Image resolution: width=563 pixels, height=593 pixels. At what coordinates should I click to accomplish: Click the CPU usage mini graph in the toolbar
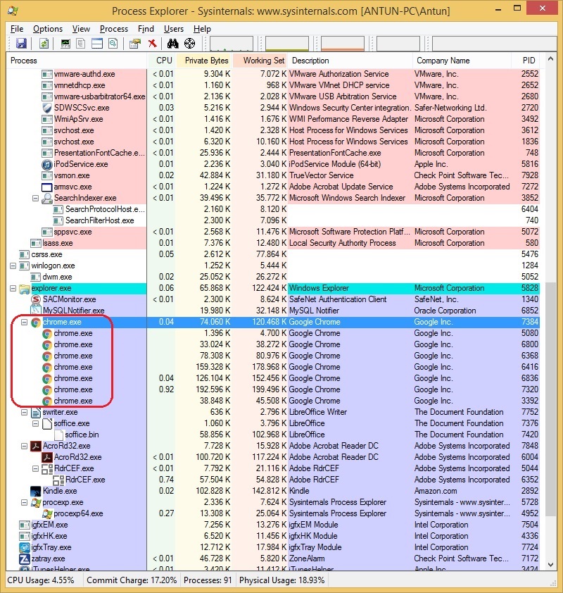[x=232, y=43]
